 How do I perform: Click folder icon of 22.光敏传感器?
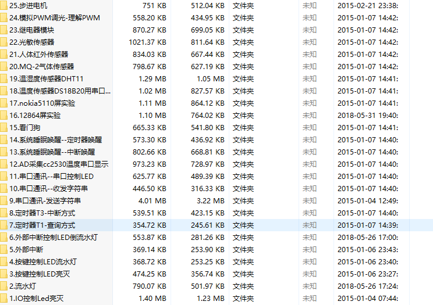(x=3, y=42)
